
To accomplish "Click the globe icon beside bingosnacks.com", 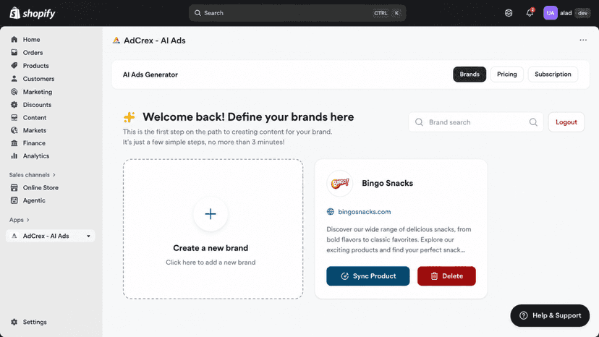I will coord(331,212).
